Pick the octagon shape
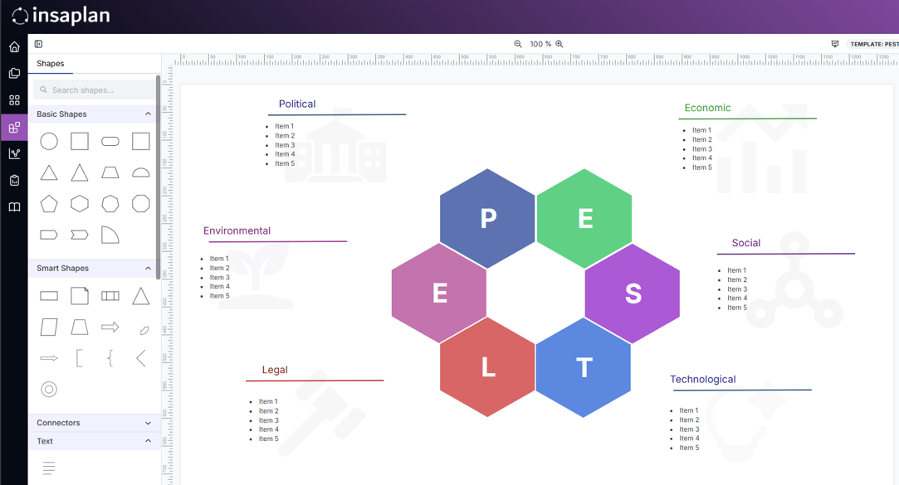899x485 pixels. [140, 204]
